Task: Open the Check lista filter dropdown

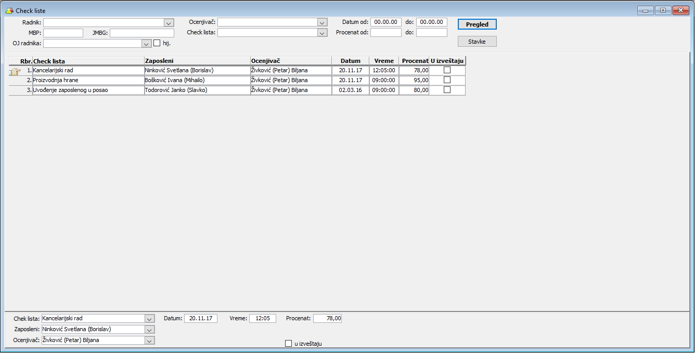Action: point(323,33)
